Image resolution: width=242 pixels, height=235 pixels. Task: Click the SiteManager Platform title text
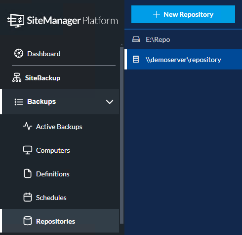[73, 21]
